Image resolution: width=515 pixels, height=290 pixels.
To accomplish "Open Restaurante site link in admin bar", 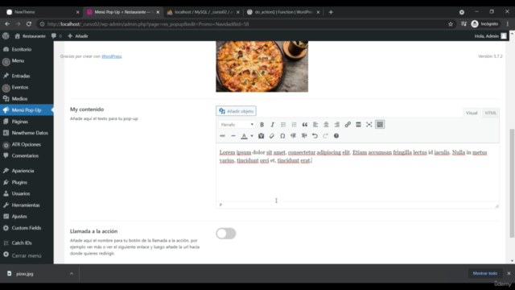I will coord(31,36).
